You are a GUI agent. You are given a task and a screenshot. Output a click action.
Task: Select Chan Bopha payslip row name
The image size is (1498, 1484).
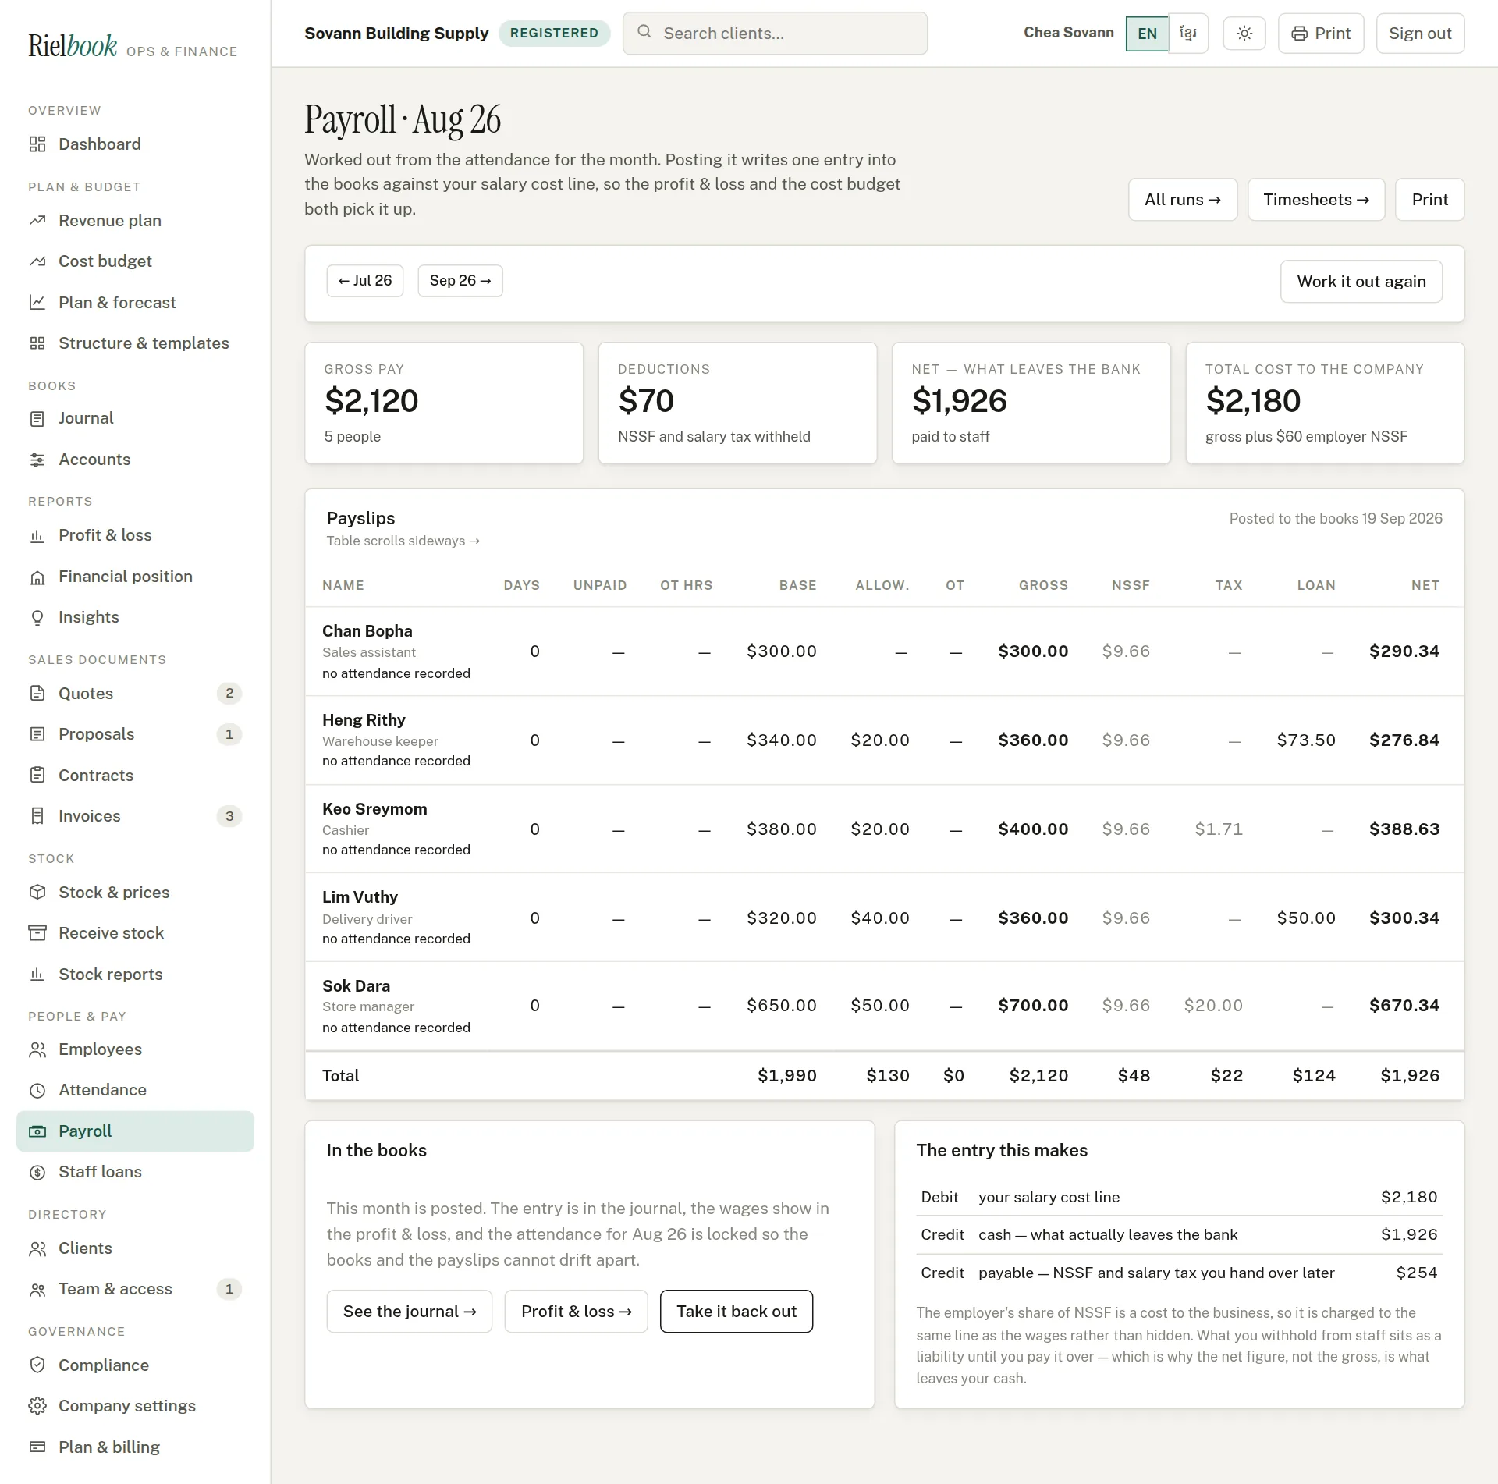367,631
